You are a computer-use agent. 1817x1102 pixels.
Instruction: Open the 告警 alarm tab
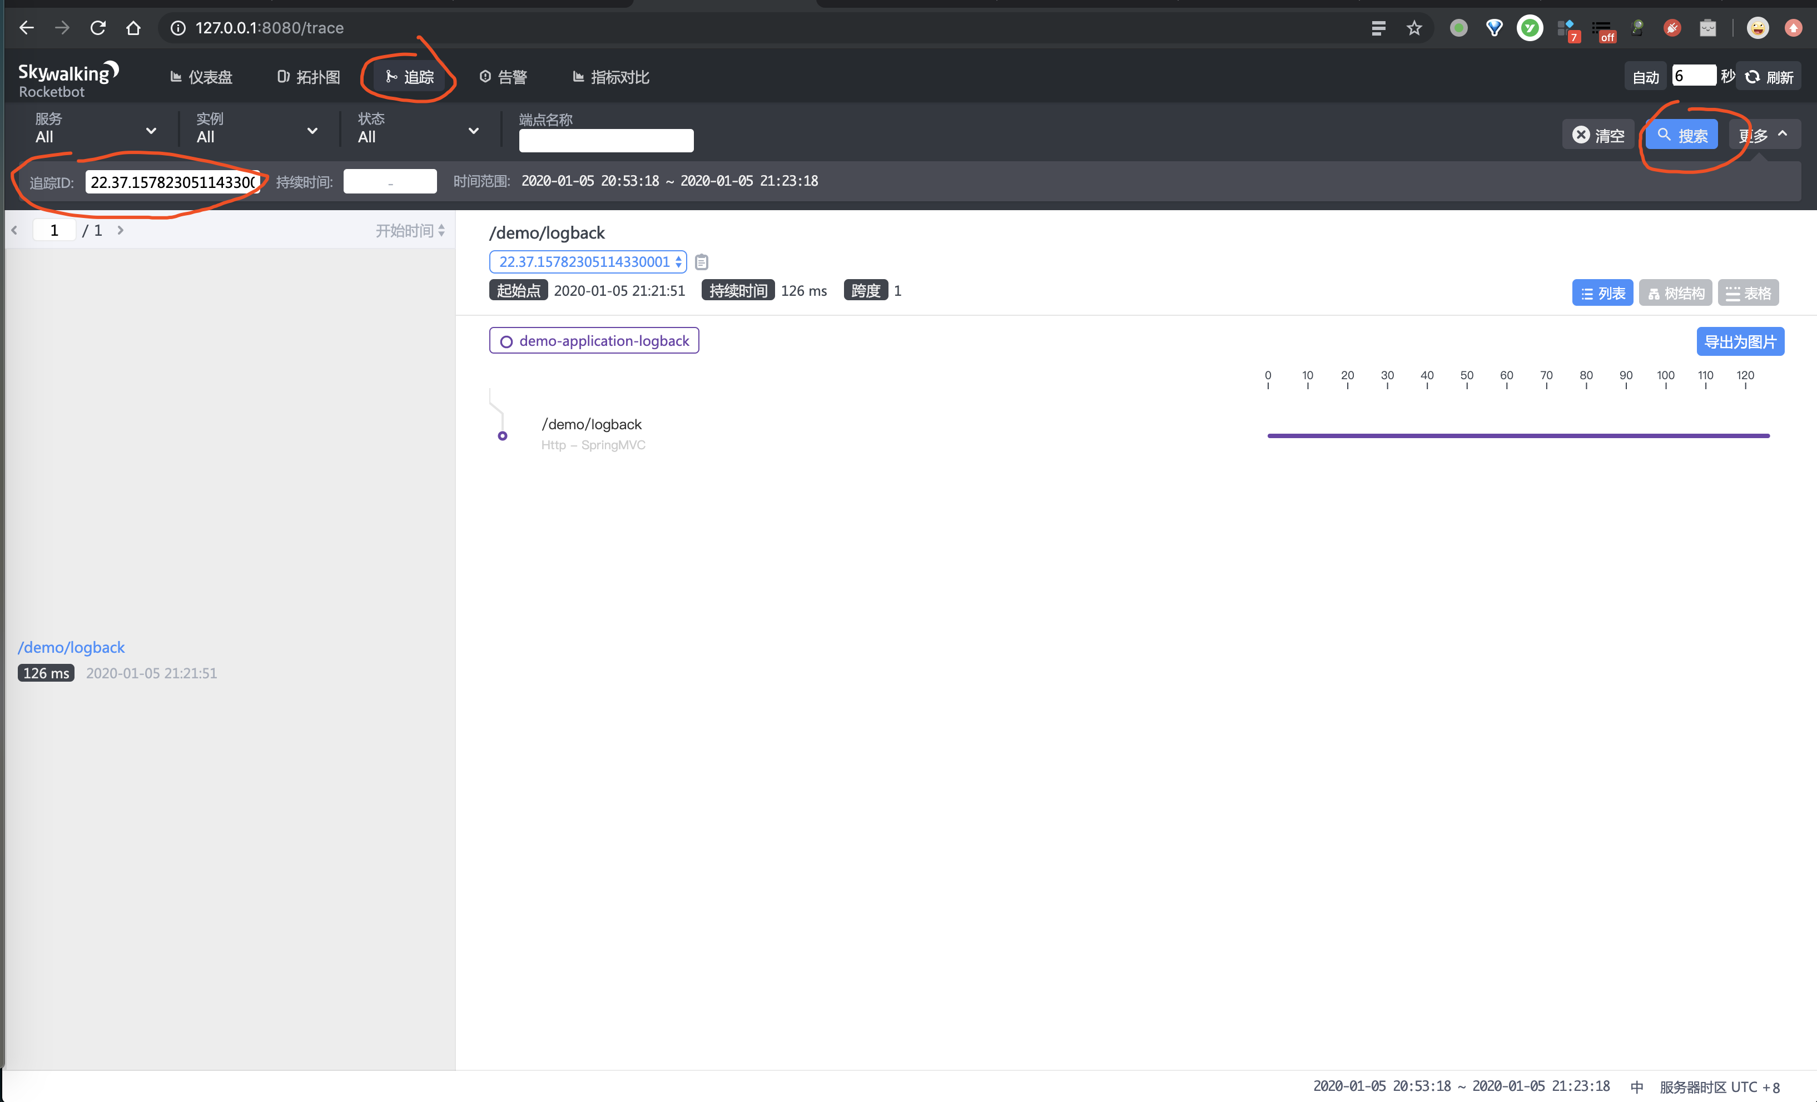(x=503, y=77)
